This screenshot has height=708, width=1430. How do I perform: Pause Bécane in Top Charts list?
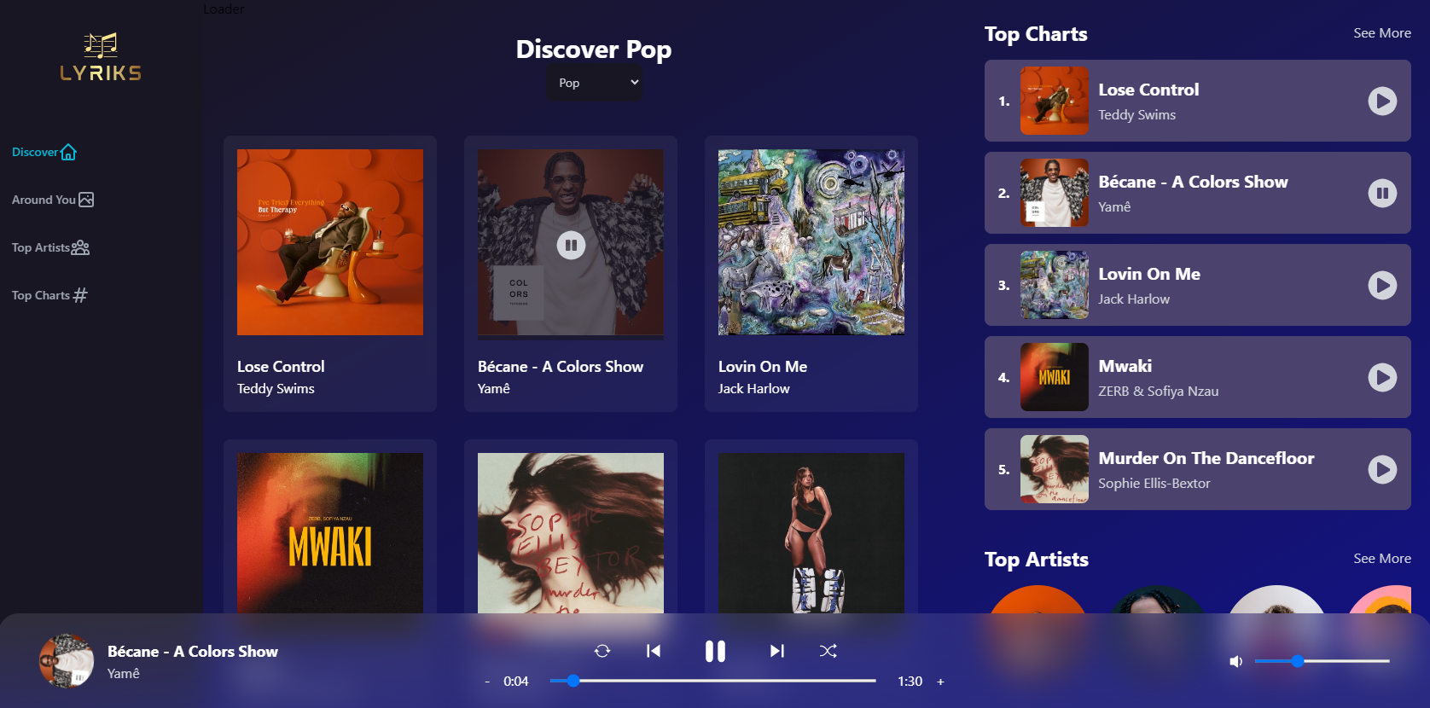click(1382, 193)
